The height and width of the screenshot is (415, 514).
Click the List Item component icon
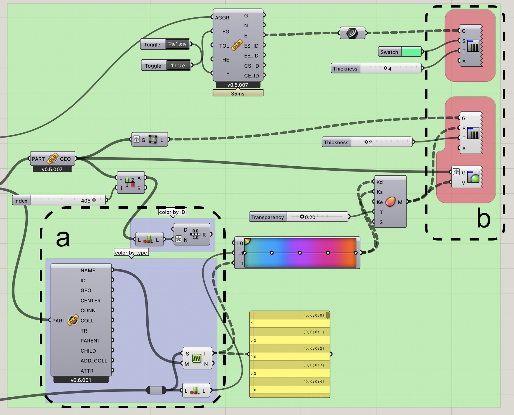130,183
